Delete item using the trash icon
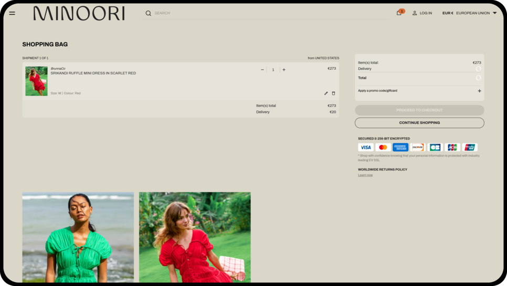Viewport: 507px width, 286px height. pos(333,93)
